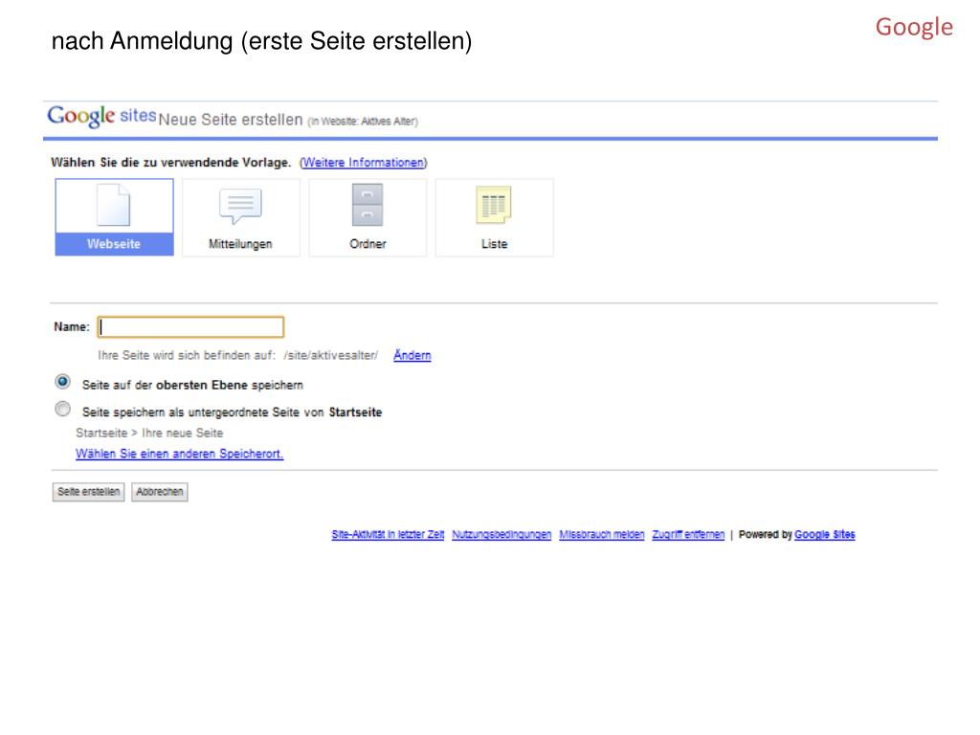Click the 'Ordner' label text
Image resolution: width=980 pixels, height=735 pixels.
point(367,244)
